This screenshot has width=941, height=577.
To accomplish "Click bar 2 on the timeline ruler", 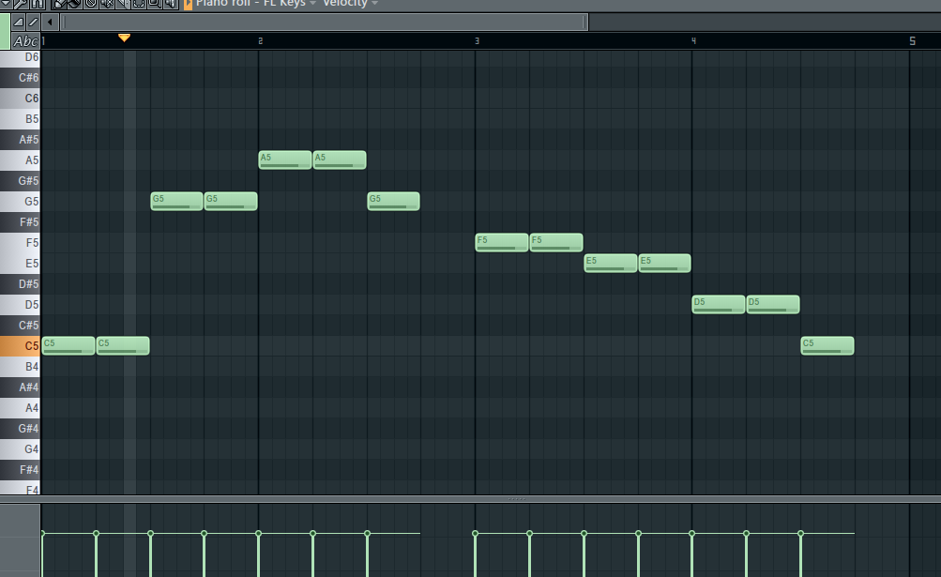I will pos(260,41).
